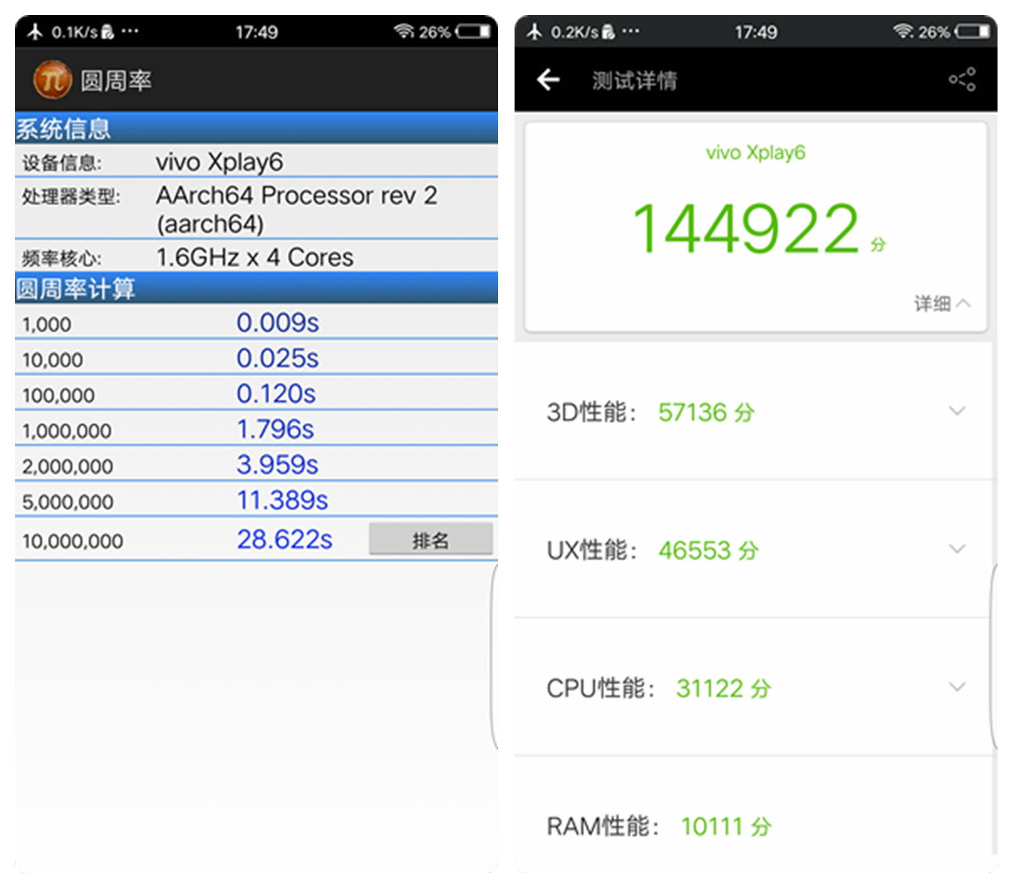The image size is (1012, 888).
Task: Tap the share icon in top right
Action: pyautogui.click(x=961, y=80)
